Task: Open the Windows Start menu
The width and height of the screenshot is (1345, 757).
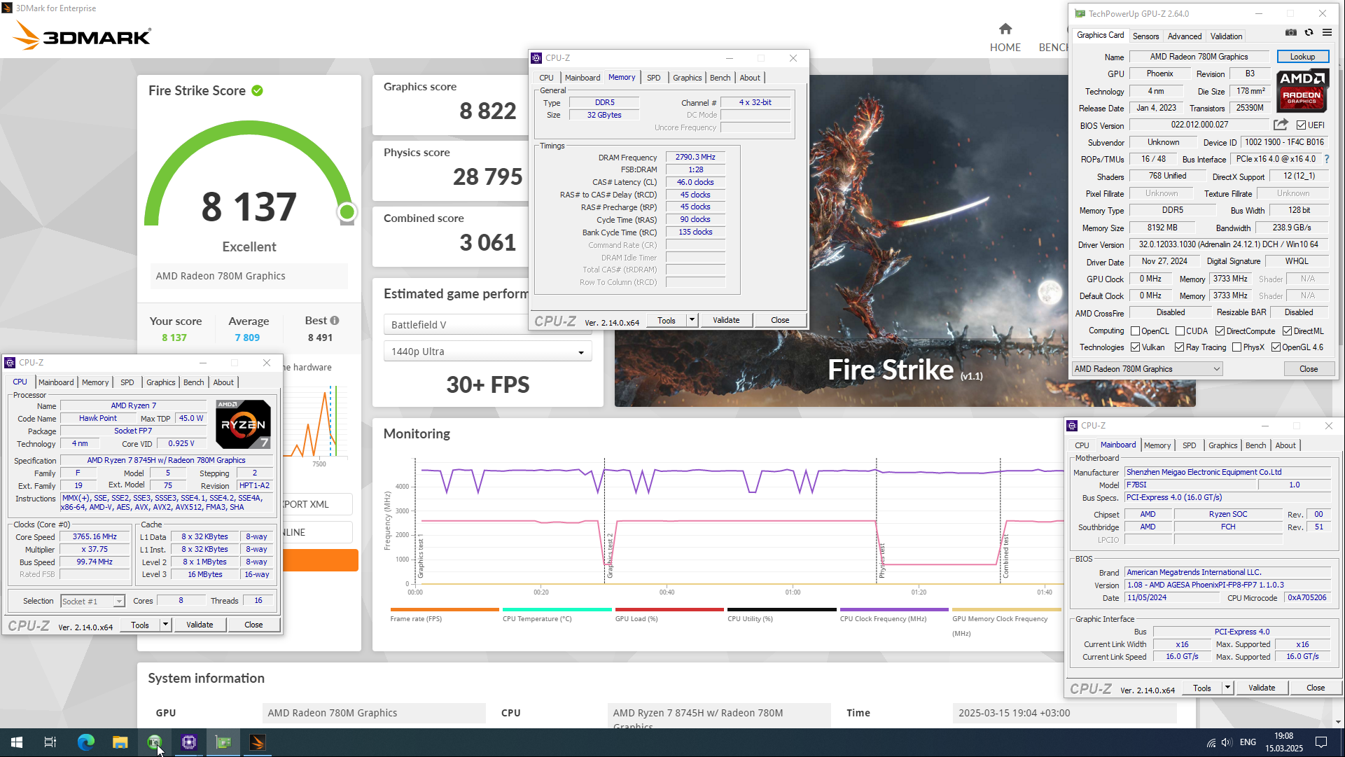Action: [17, 742]
